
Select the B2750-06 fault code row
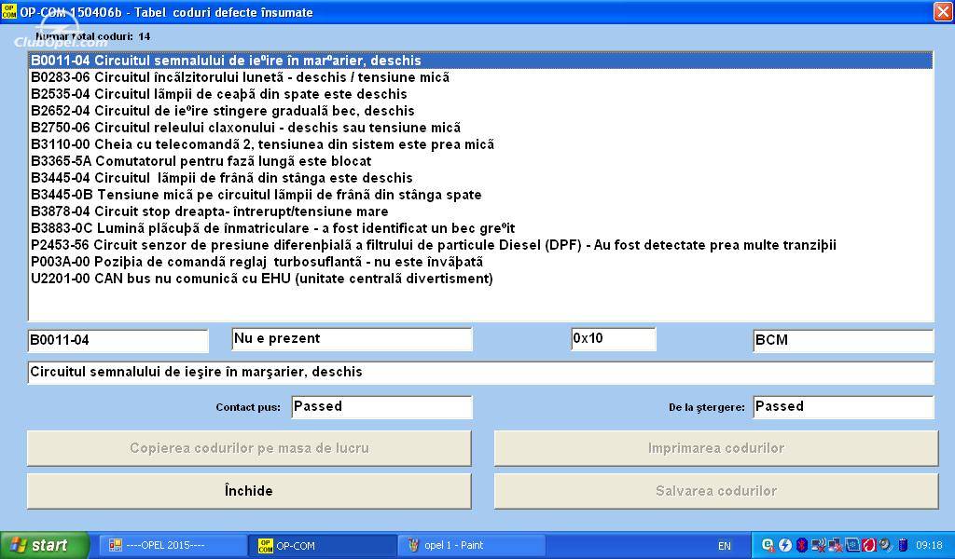click(480, 128)
